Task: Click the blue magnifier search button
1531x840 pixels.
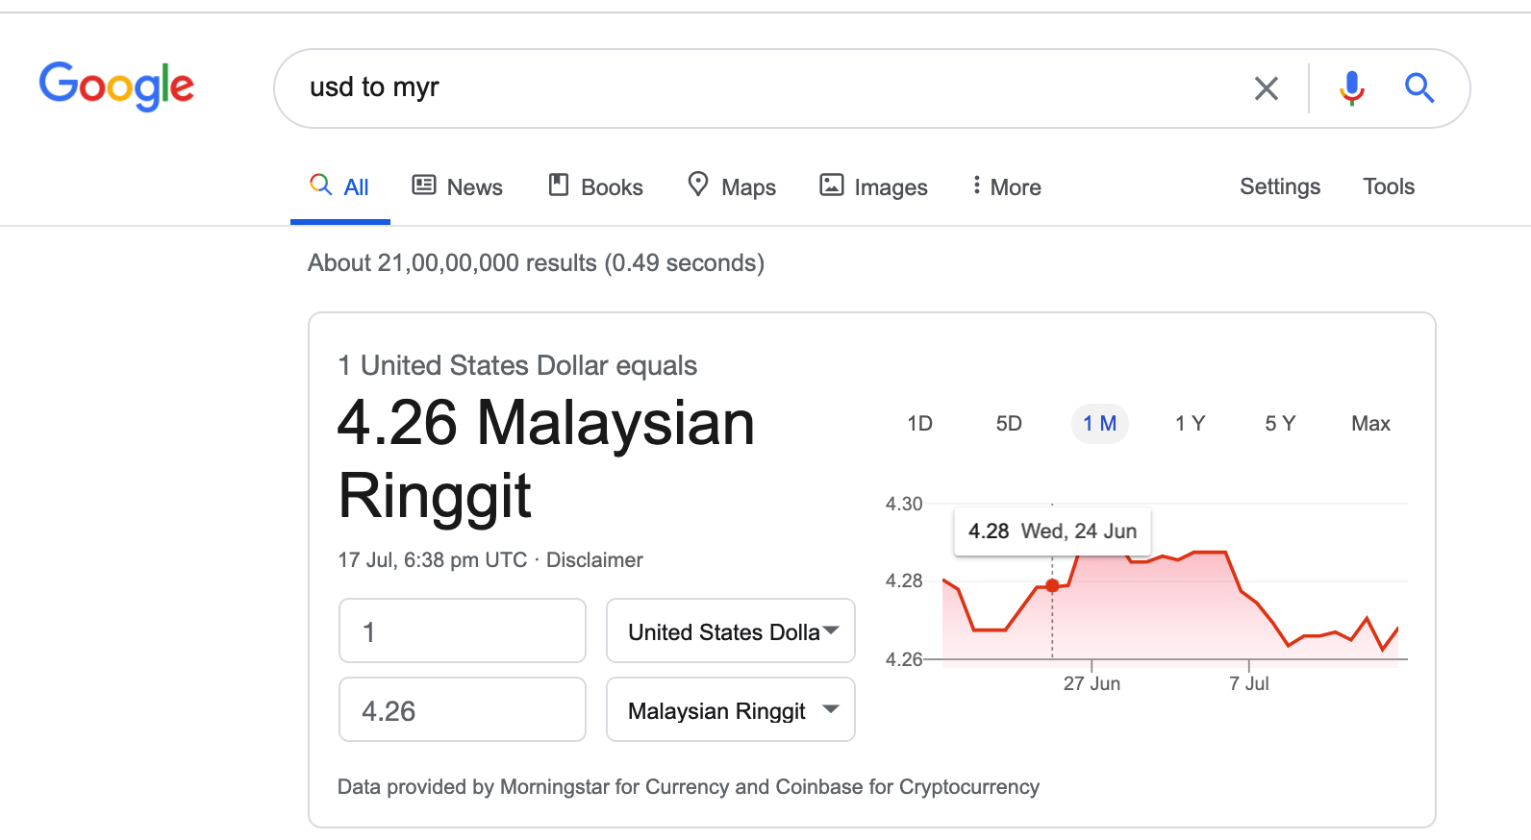Action: tap(1419, 87)
